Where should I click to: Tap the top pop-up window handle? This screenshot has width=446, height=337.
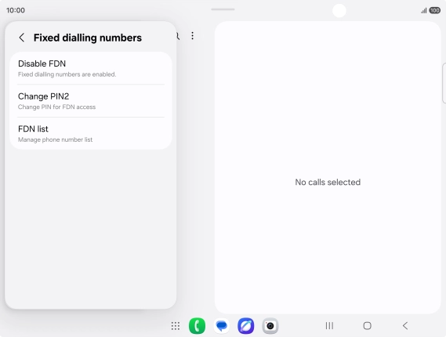223,9
